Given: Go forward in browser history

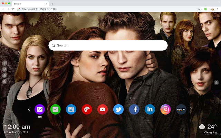Looking at the screenshot, I should (8, 9).
